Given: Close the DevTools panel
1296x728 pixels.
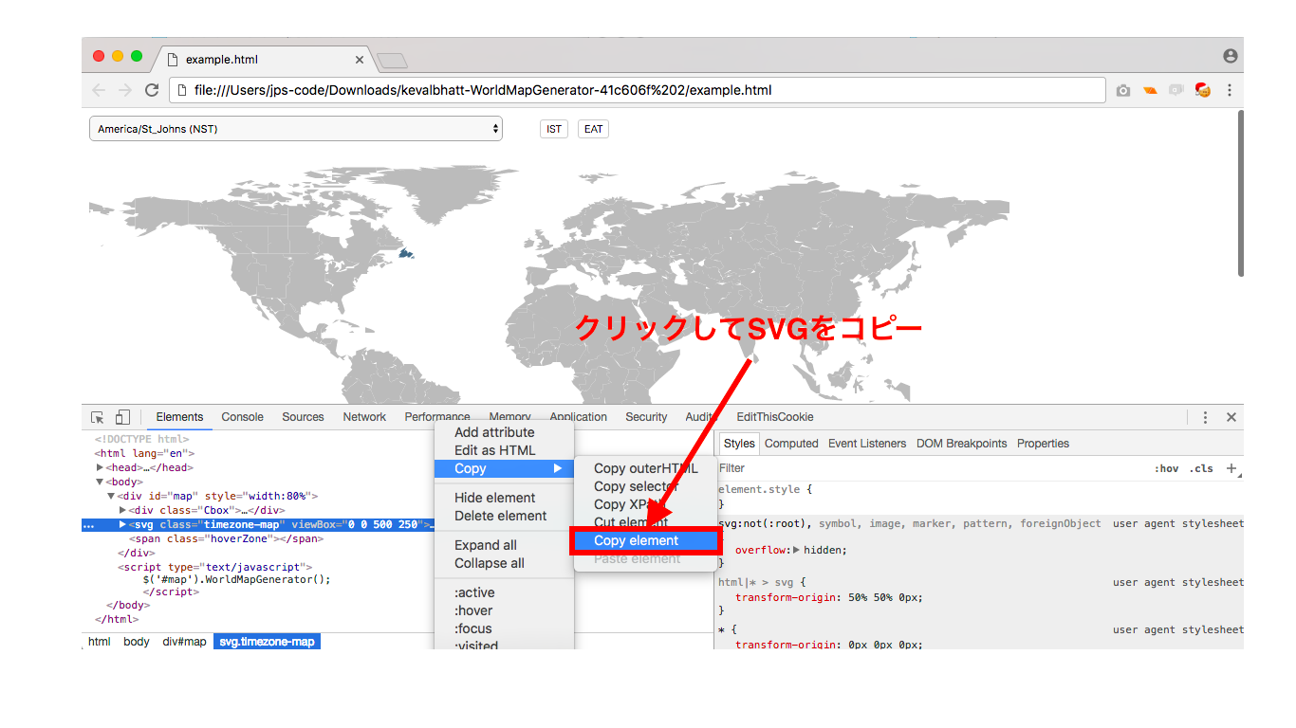Looking at the screenshot, I should point(1231,417).
